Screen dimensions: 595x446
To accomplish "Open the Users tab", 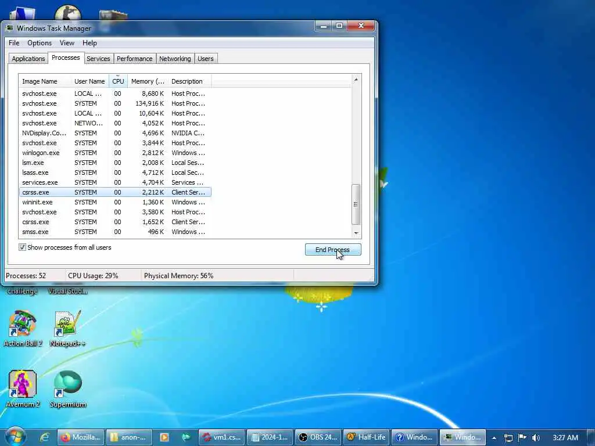I will (205, 59).
